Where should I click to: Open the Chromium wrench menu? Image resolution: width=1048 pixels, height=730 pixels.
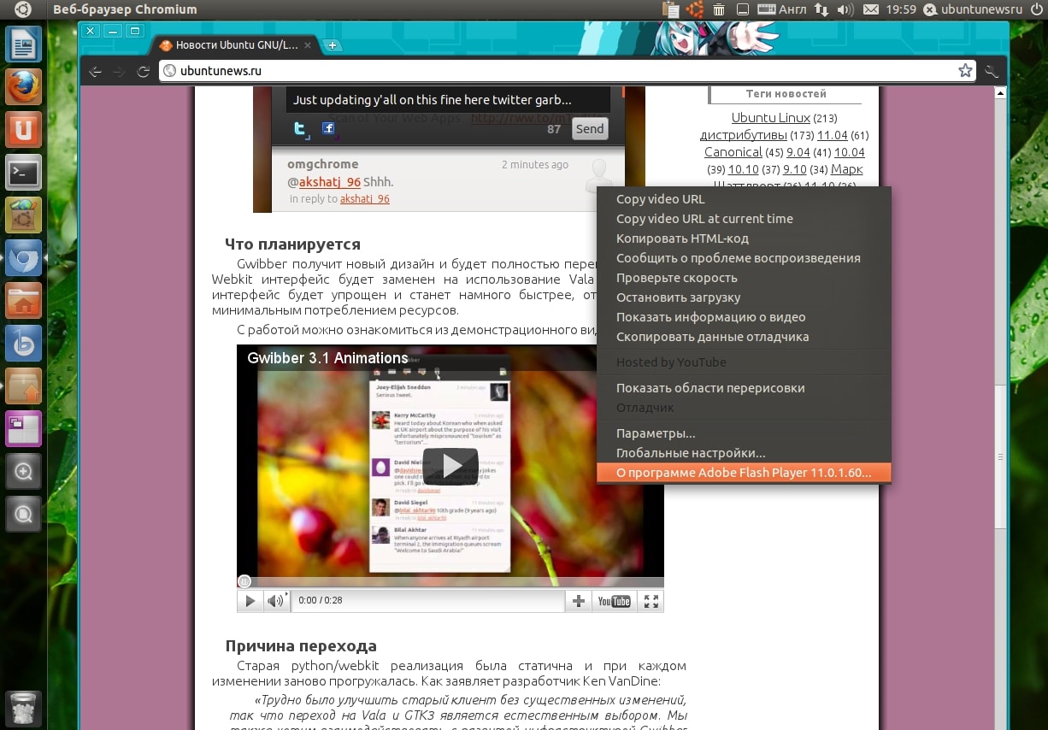pos(992,71)
